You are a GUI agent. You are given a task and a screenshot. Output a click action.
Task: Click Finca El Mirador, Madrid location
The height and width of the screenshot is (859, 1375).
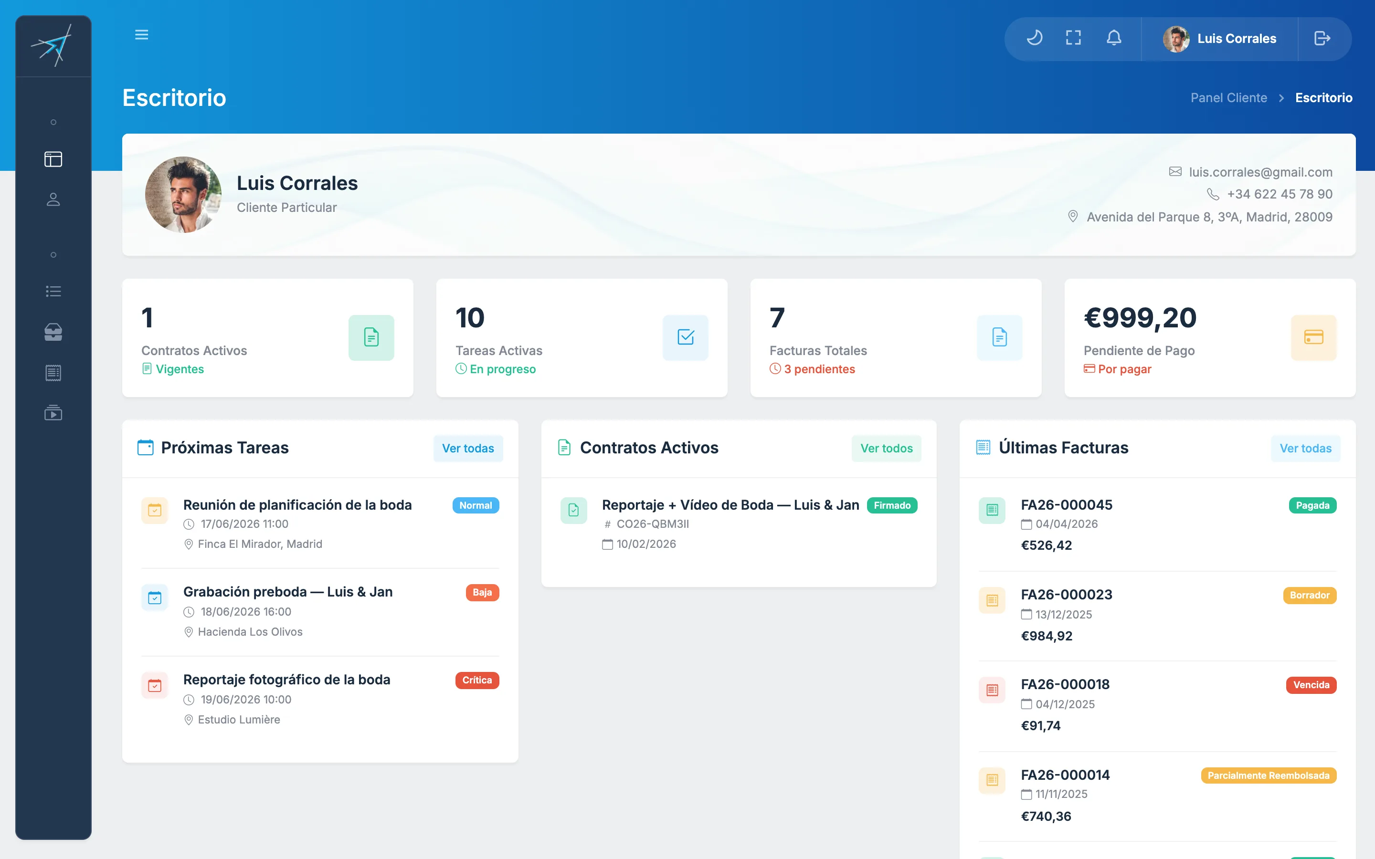coord(260,544)
